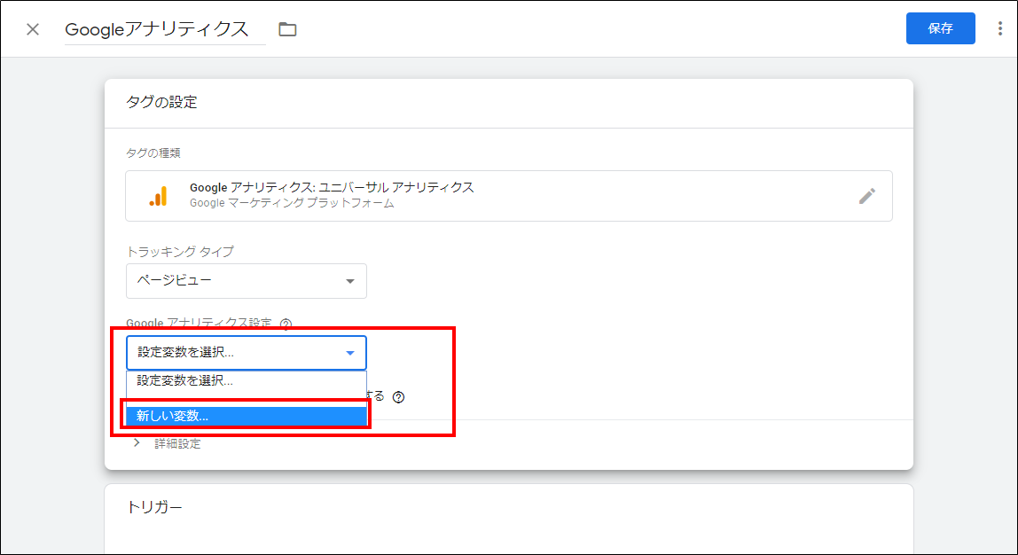Click the 設定変数を選択... combo box field
The height and width of the screenshot is (555, 1018).
coord(246,353)
